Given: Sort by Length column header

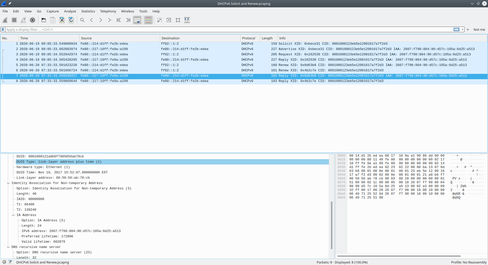Looking at the screenshot, I should 269,38.
